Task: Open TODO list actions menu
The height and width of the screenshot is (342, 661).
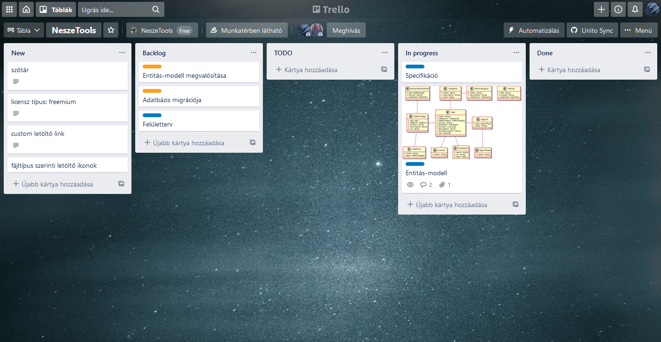Action: click(385, 53)
